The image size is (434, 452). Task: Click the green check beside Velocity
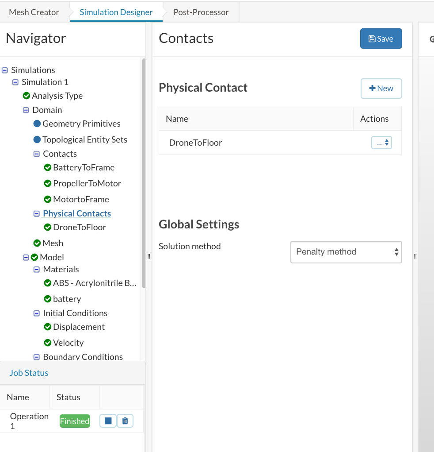pyautogui.click(x=48, y=343)
